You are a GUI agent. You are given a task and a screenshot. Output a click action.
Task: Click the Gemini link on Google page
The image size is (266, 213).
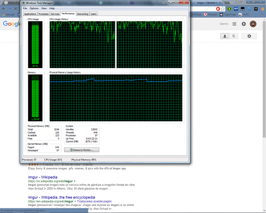coord(224,24)
